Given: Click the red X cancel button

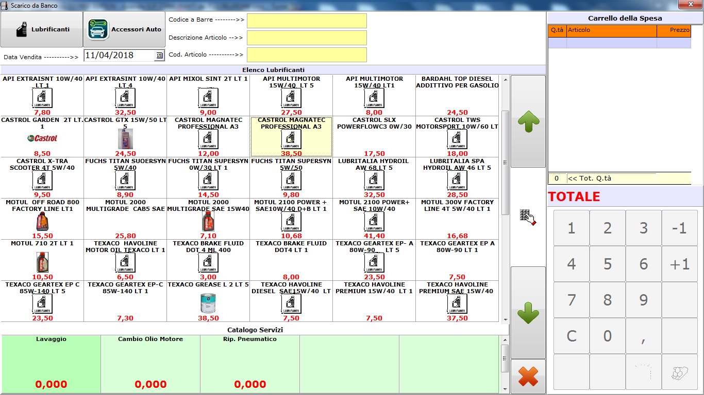Looking at the screenshot, I should click(528, 377).
